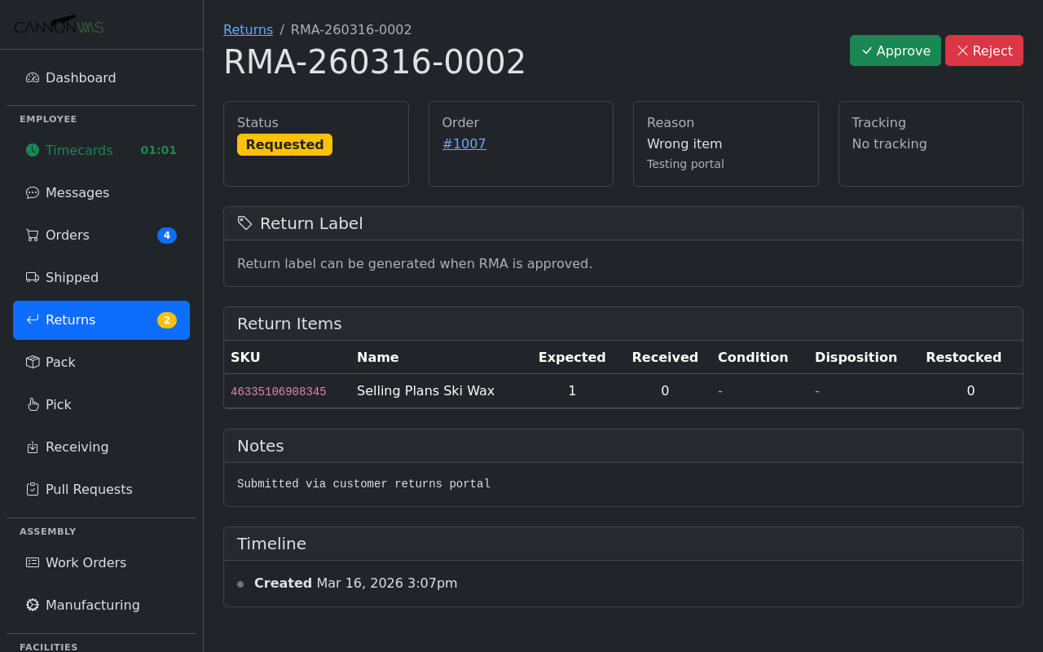The image size is (1043, 652).
Task: Select the Timecards clock icon
Action: point(32,150)
